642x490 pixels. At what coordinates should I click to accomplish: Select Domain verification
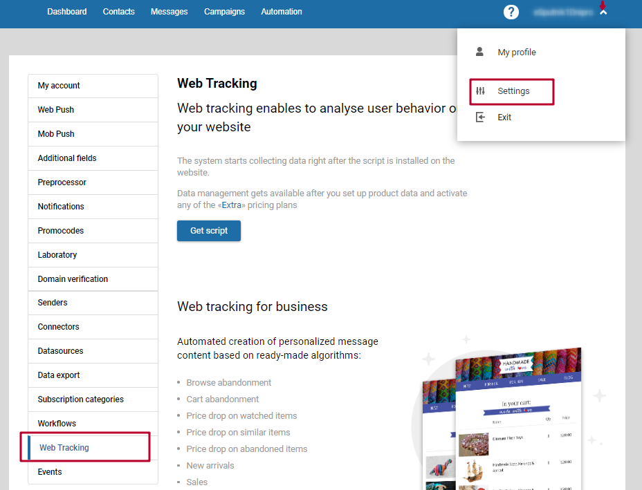pos(93,279)
